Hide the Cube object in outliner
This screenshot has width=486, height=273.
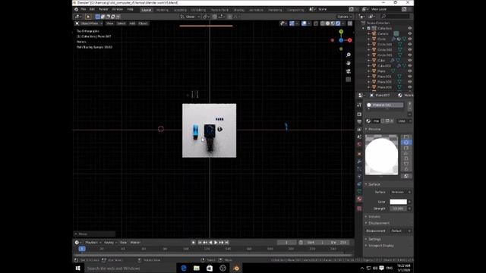[x=410, y=61]
